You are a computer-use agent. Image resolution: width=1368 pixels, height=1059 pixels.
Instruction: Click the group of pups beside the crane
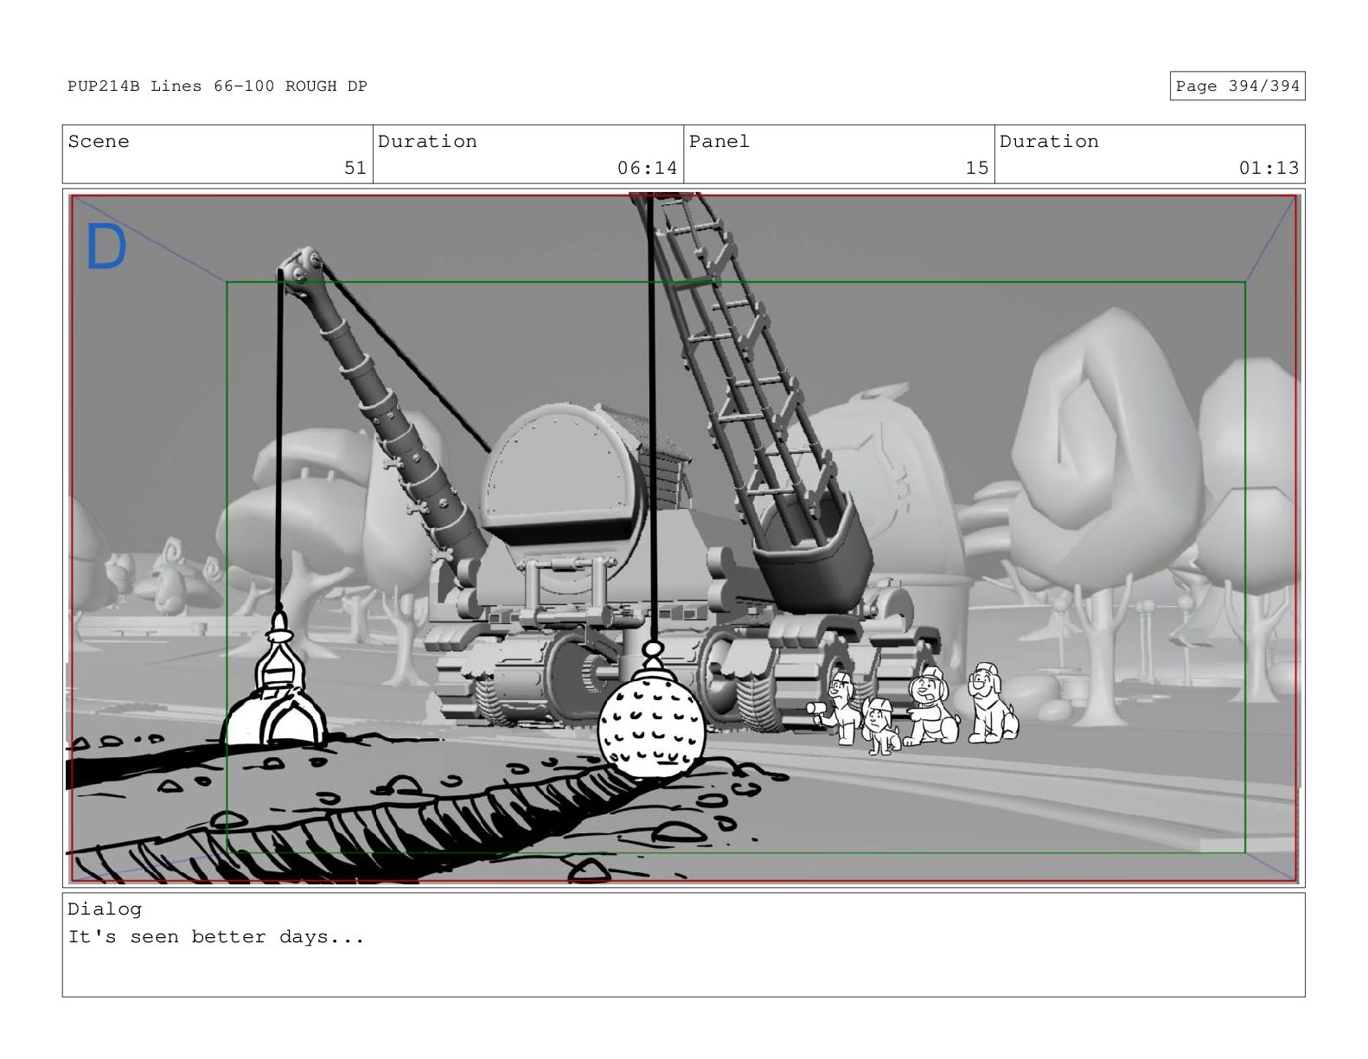tap(913, 709)
